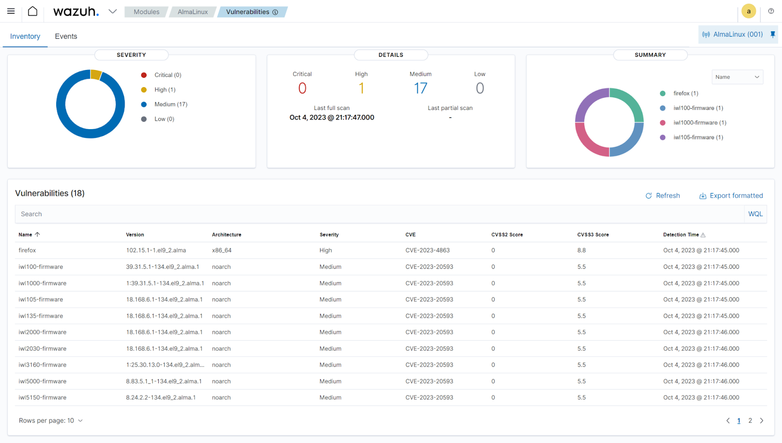Sort by CVSS3 Score column header

[593, 235]
